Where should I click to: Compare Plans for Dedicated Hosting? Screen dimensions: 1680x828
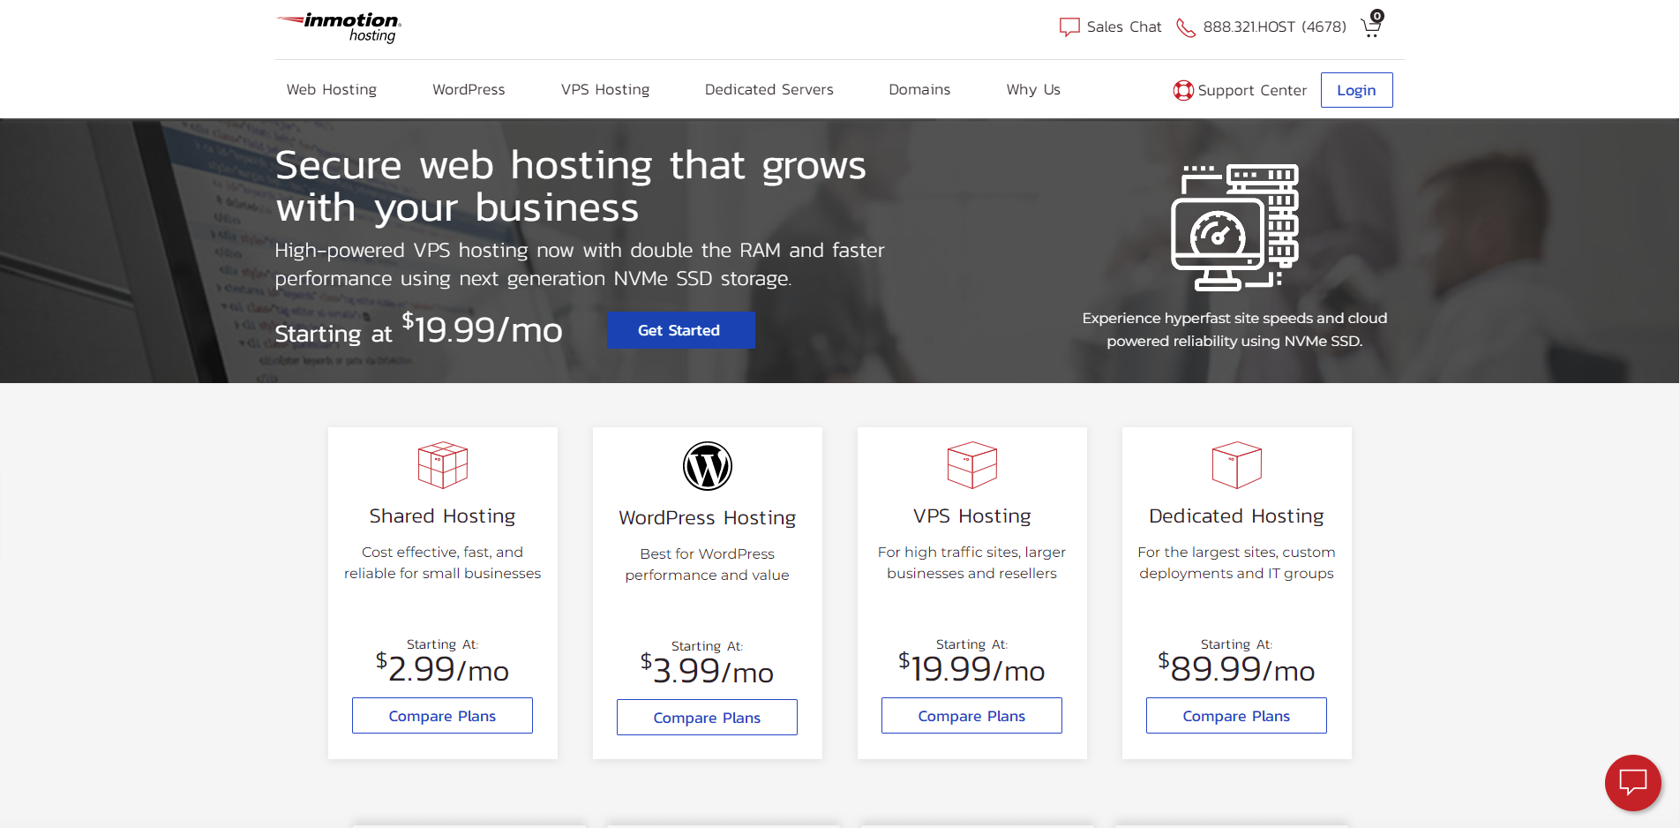pos(1235,715)
